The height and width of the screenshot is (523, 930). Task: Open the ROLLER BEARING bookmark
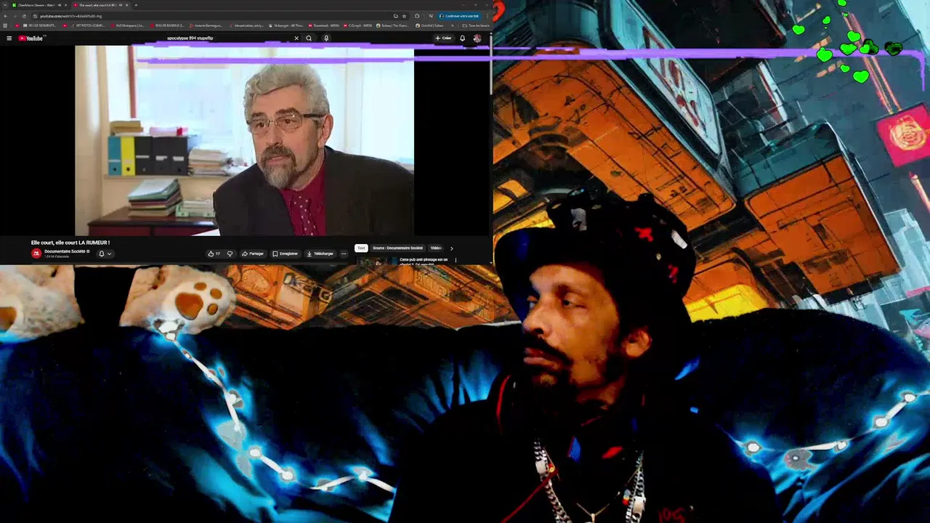tap(168, 25)
